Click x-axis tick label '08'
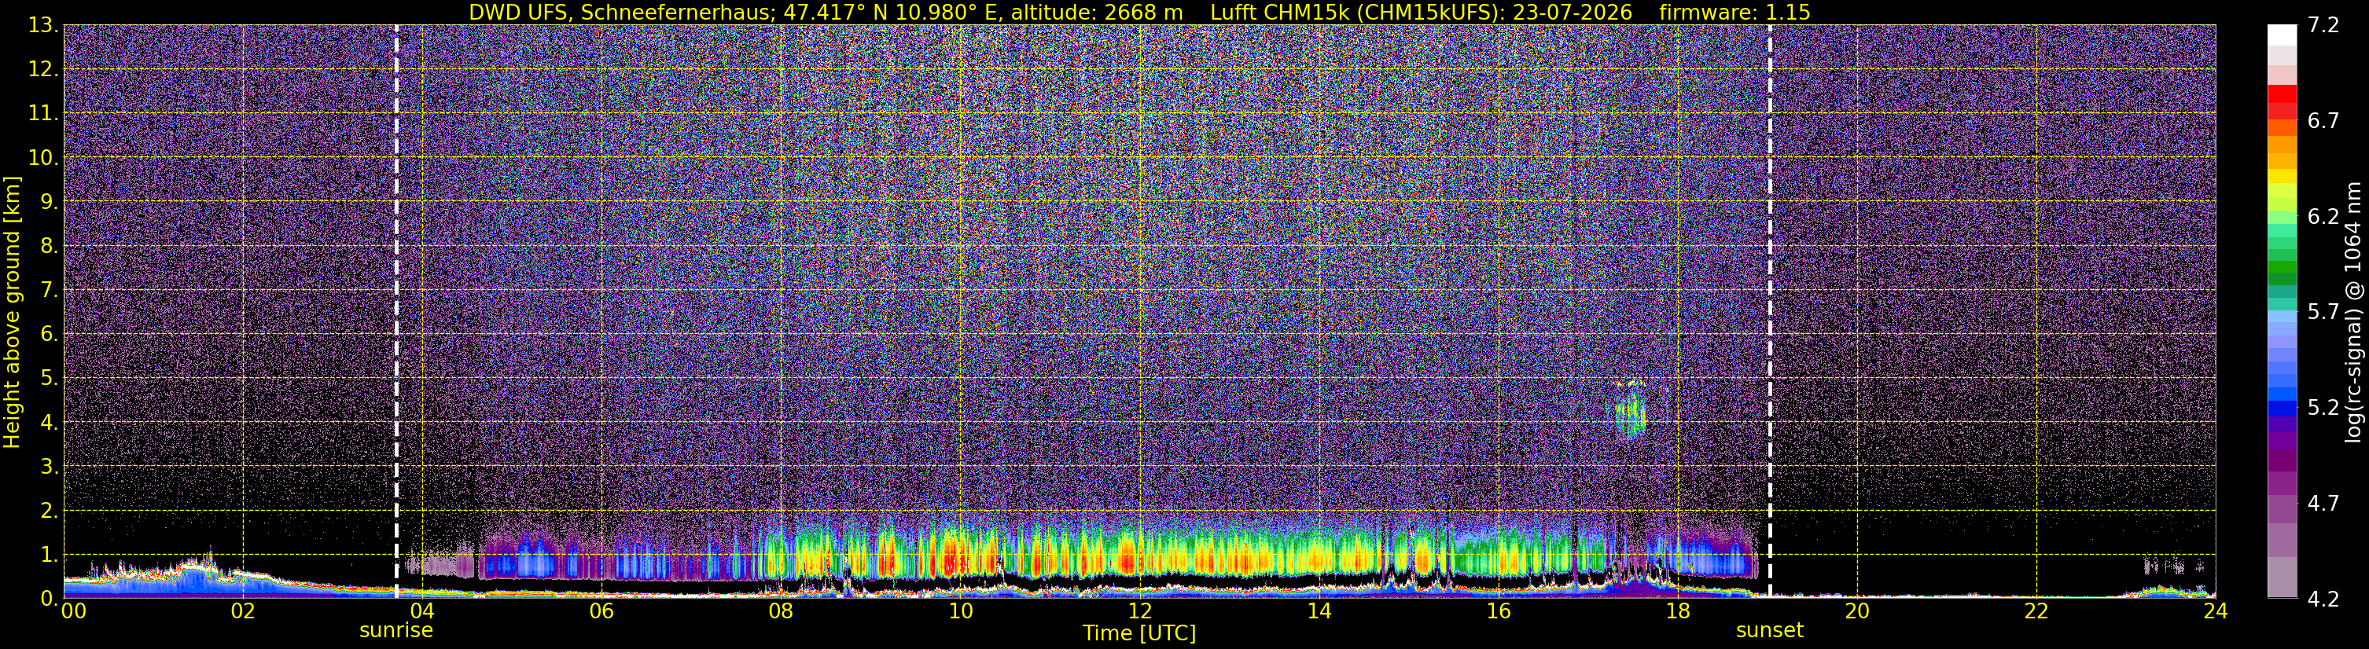 click(x=781, y=611)
